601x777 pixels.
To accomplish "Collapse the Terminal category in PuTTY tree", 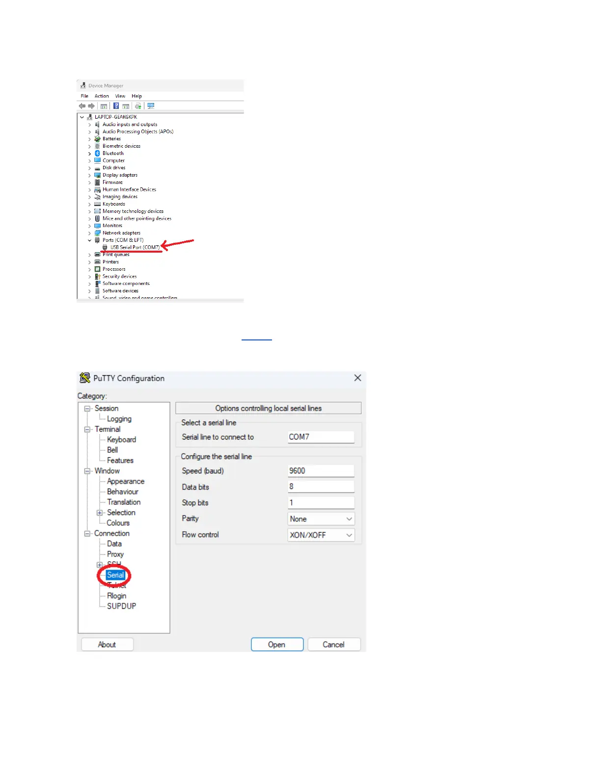I will 87,429.
